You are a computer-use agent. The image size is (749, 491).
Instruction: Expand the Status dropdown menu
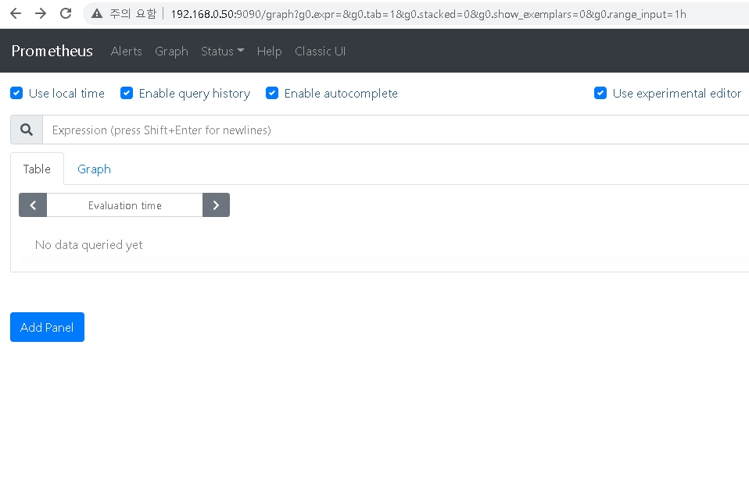pyautogui.click(x=222, y=51)
